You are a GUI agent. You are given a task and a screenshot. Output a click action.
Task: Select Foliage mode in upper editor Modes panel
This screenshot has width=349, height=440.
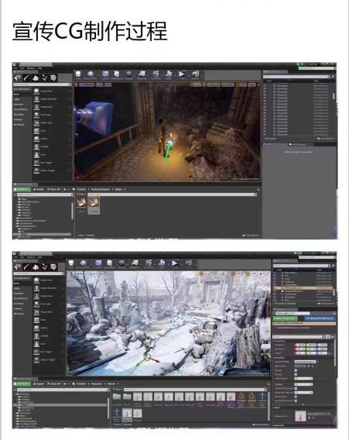(45, 77)
